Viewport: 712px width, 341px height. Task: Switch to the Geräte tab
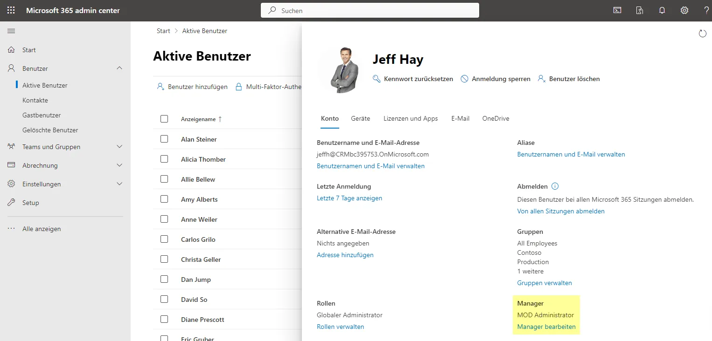pos(361,118)
